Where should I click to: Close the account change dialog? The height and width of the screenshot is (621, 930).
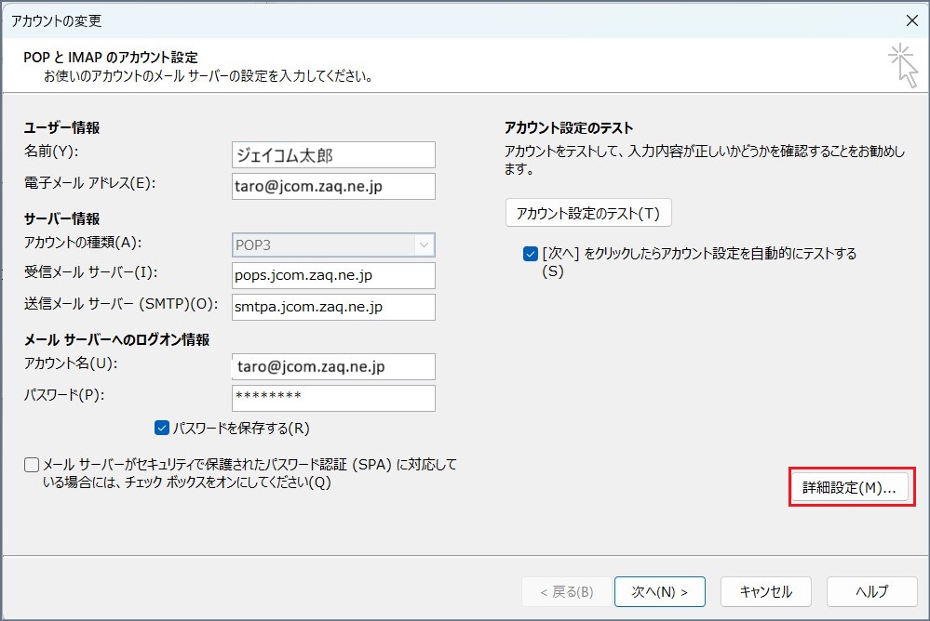[x=911, y=20]
